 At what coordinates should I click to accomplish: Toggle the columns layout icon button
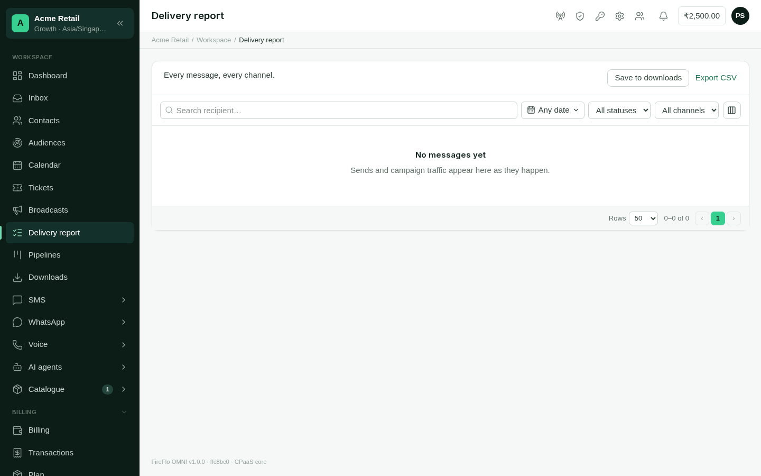[731, 110]
